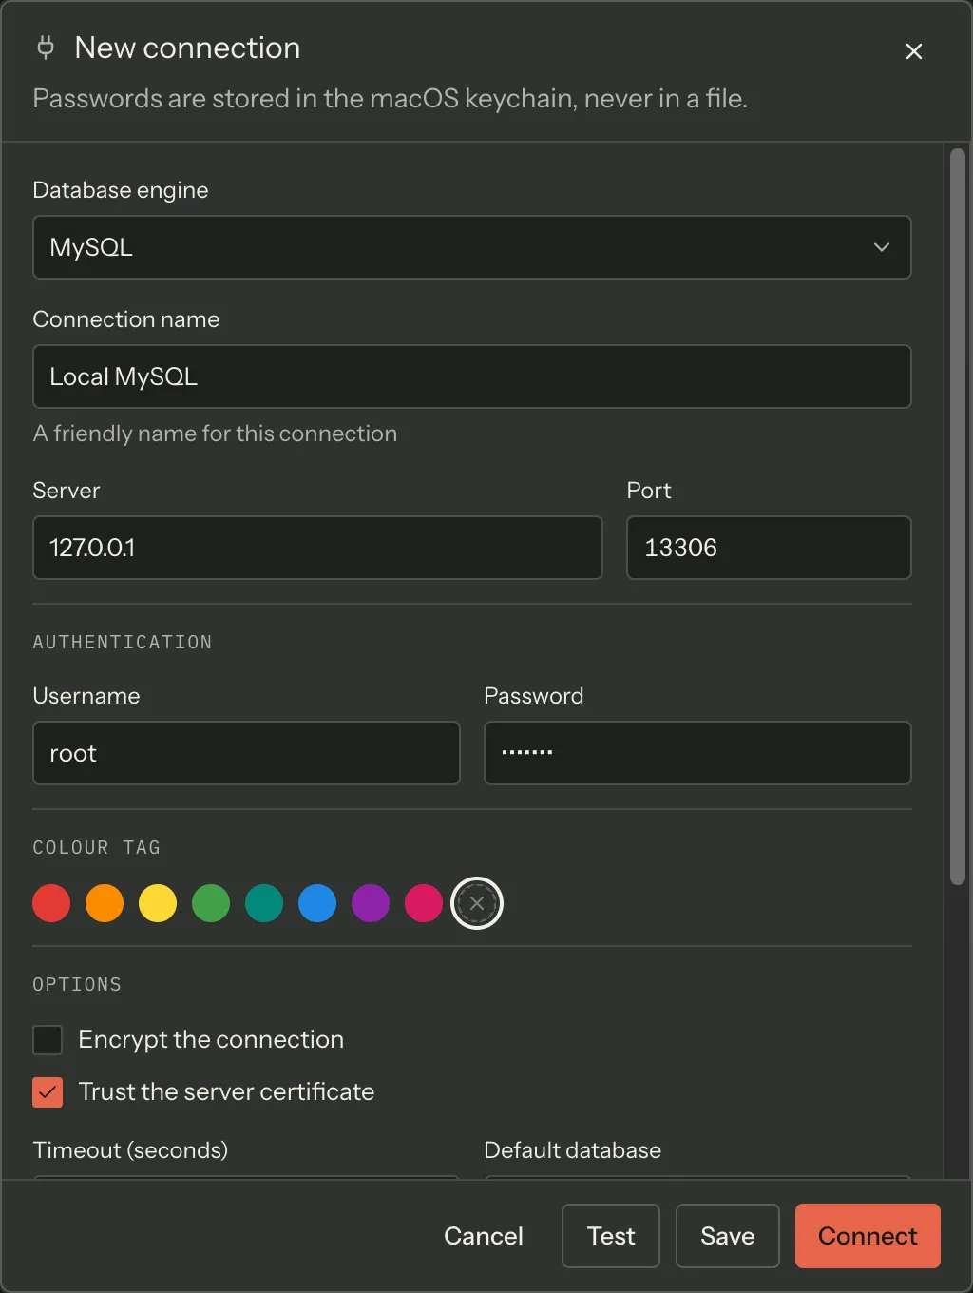
Task: Click the Default database label
Action: 573,1150
